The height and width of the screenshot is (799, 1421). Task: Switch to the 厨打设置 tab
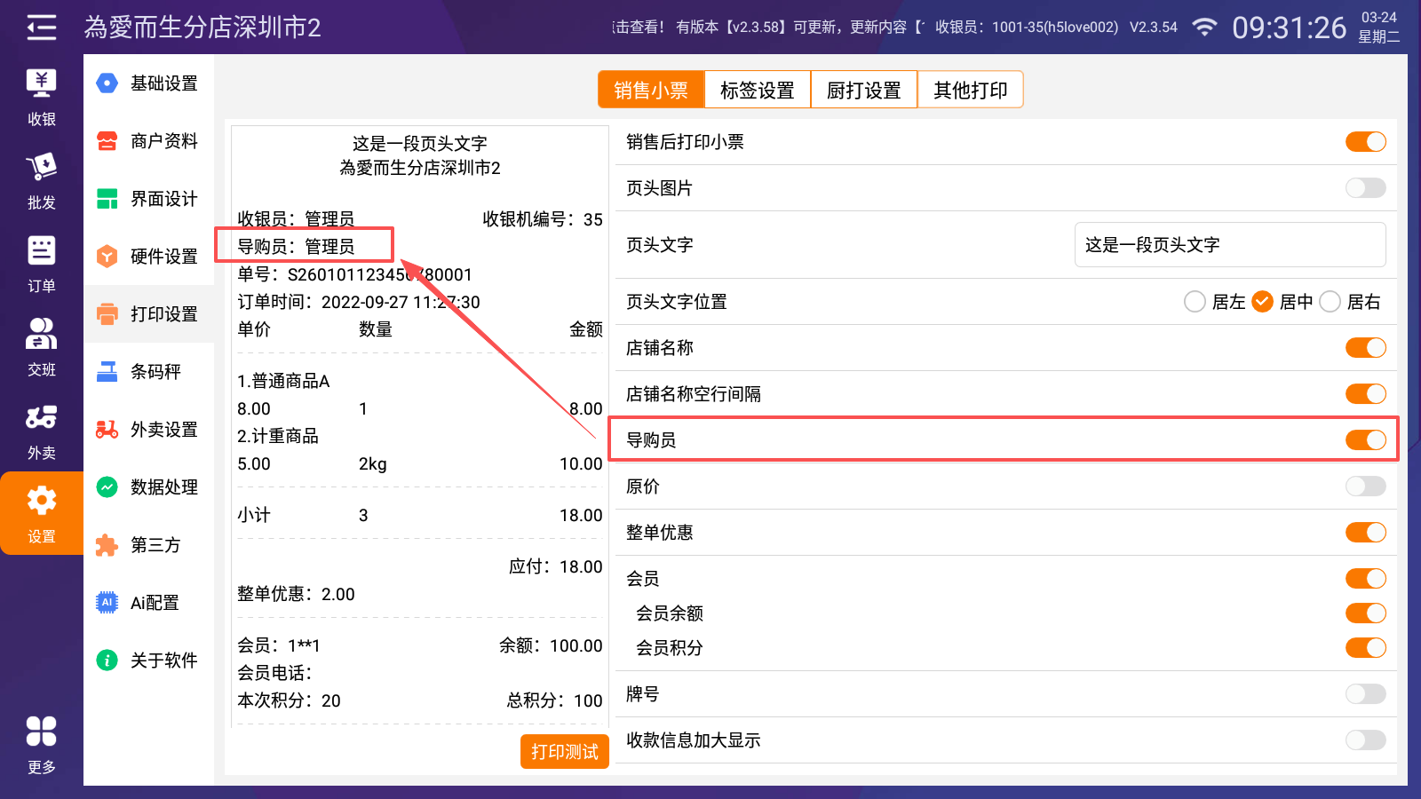pos(864,90)
